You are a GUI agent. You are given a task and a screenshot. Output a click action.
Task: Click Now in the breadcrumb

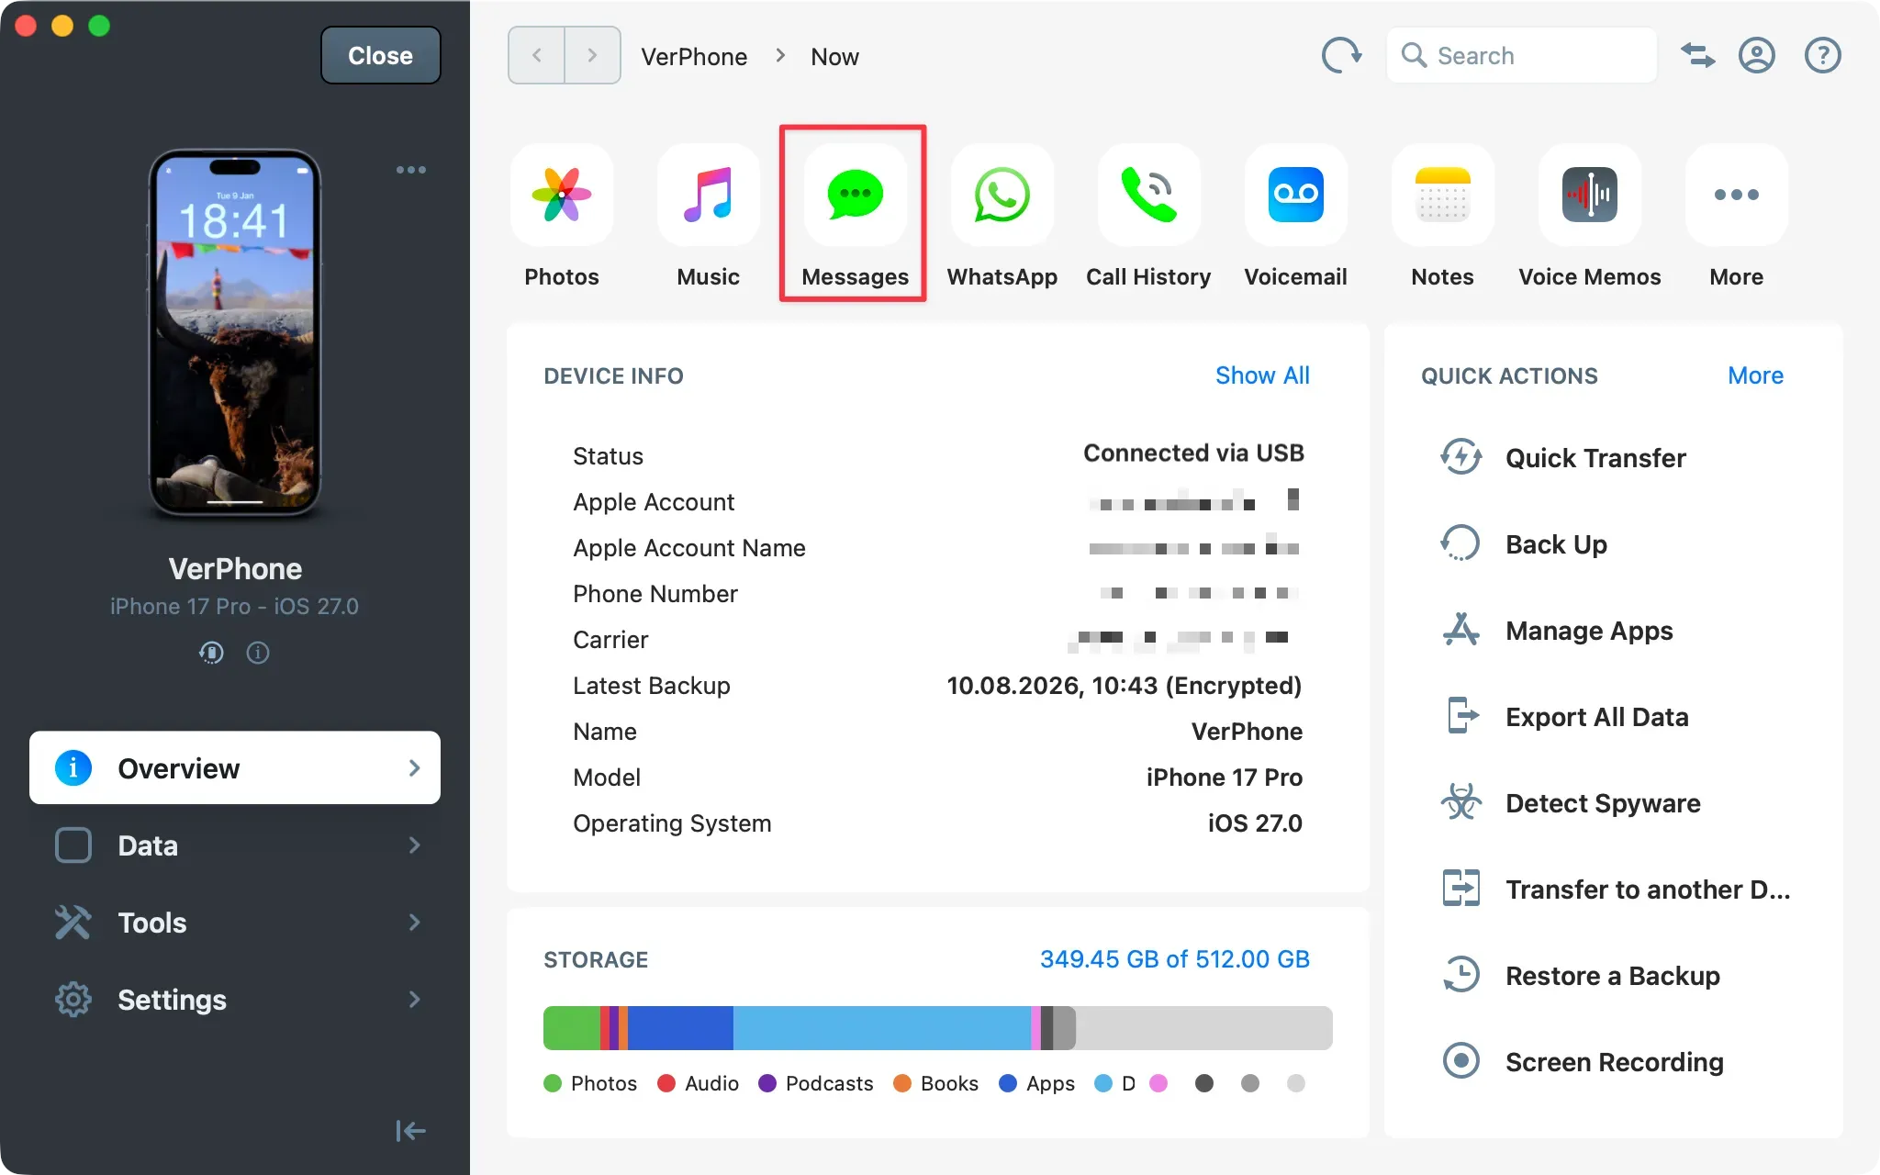point(834,57)
